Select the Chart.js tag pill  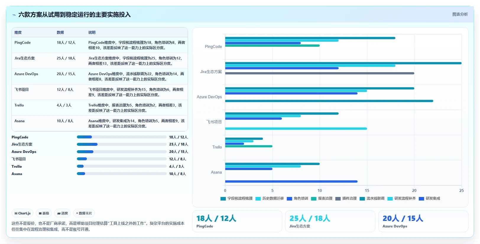click(x=22, y=213)
